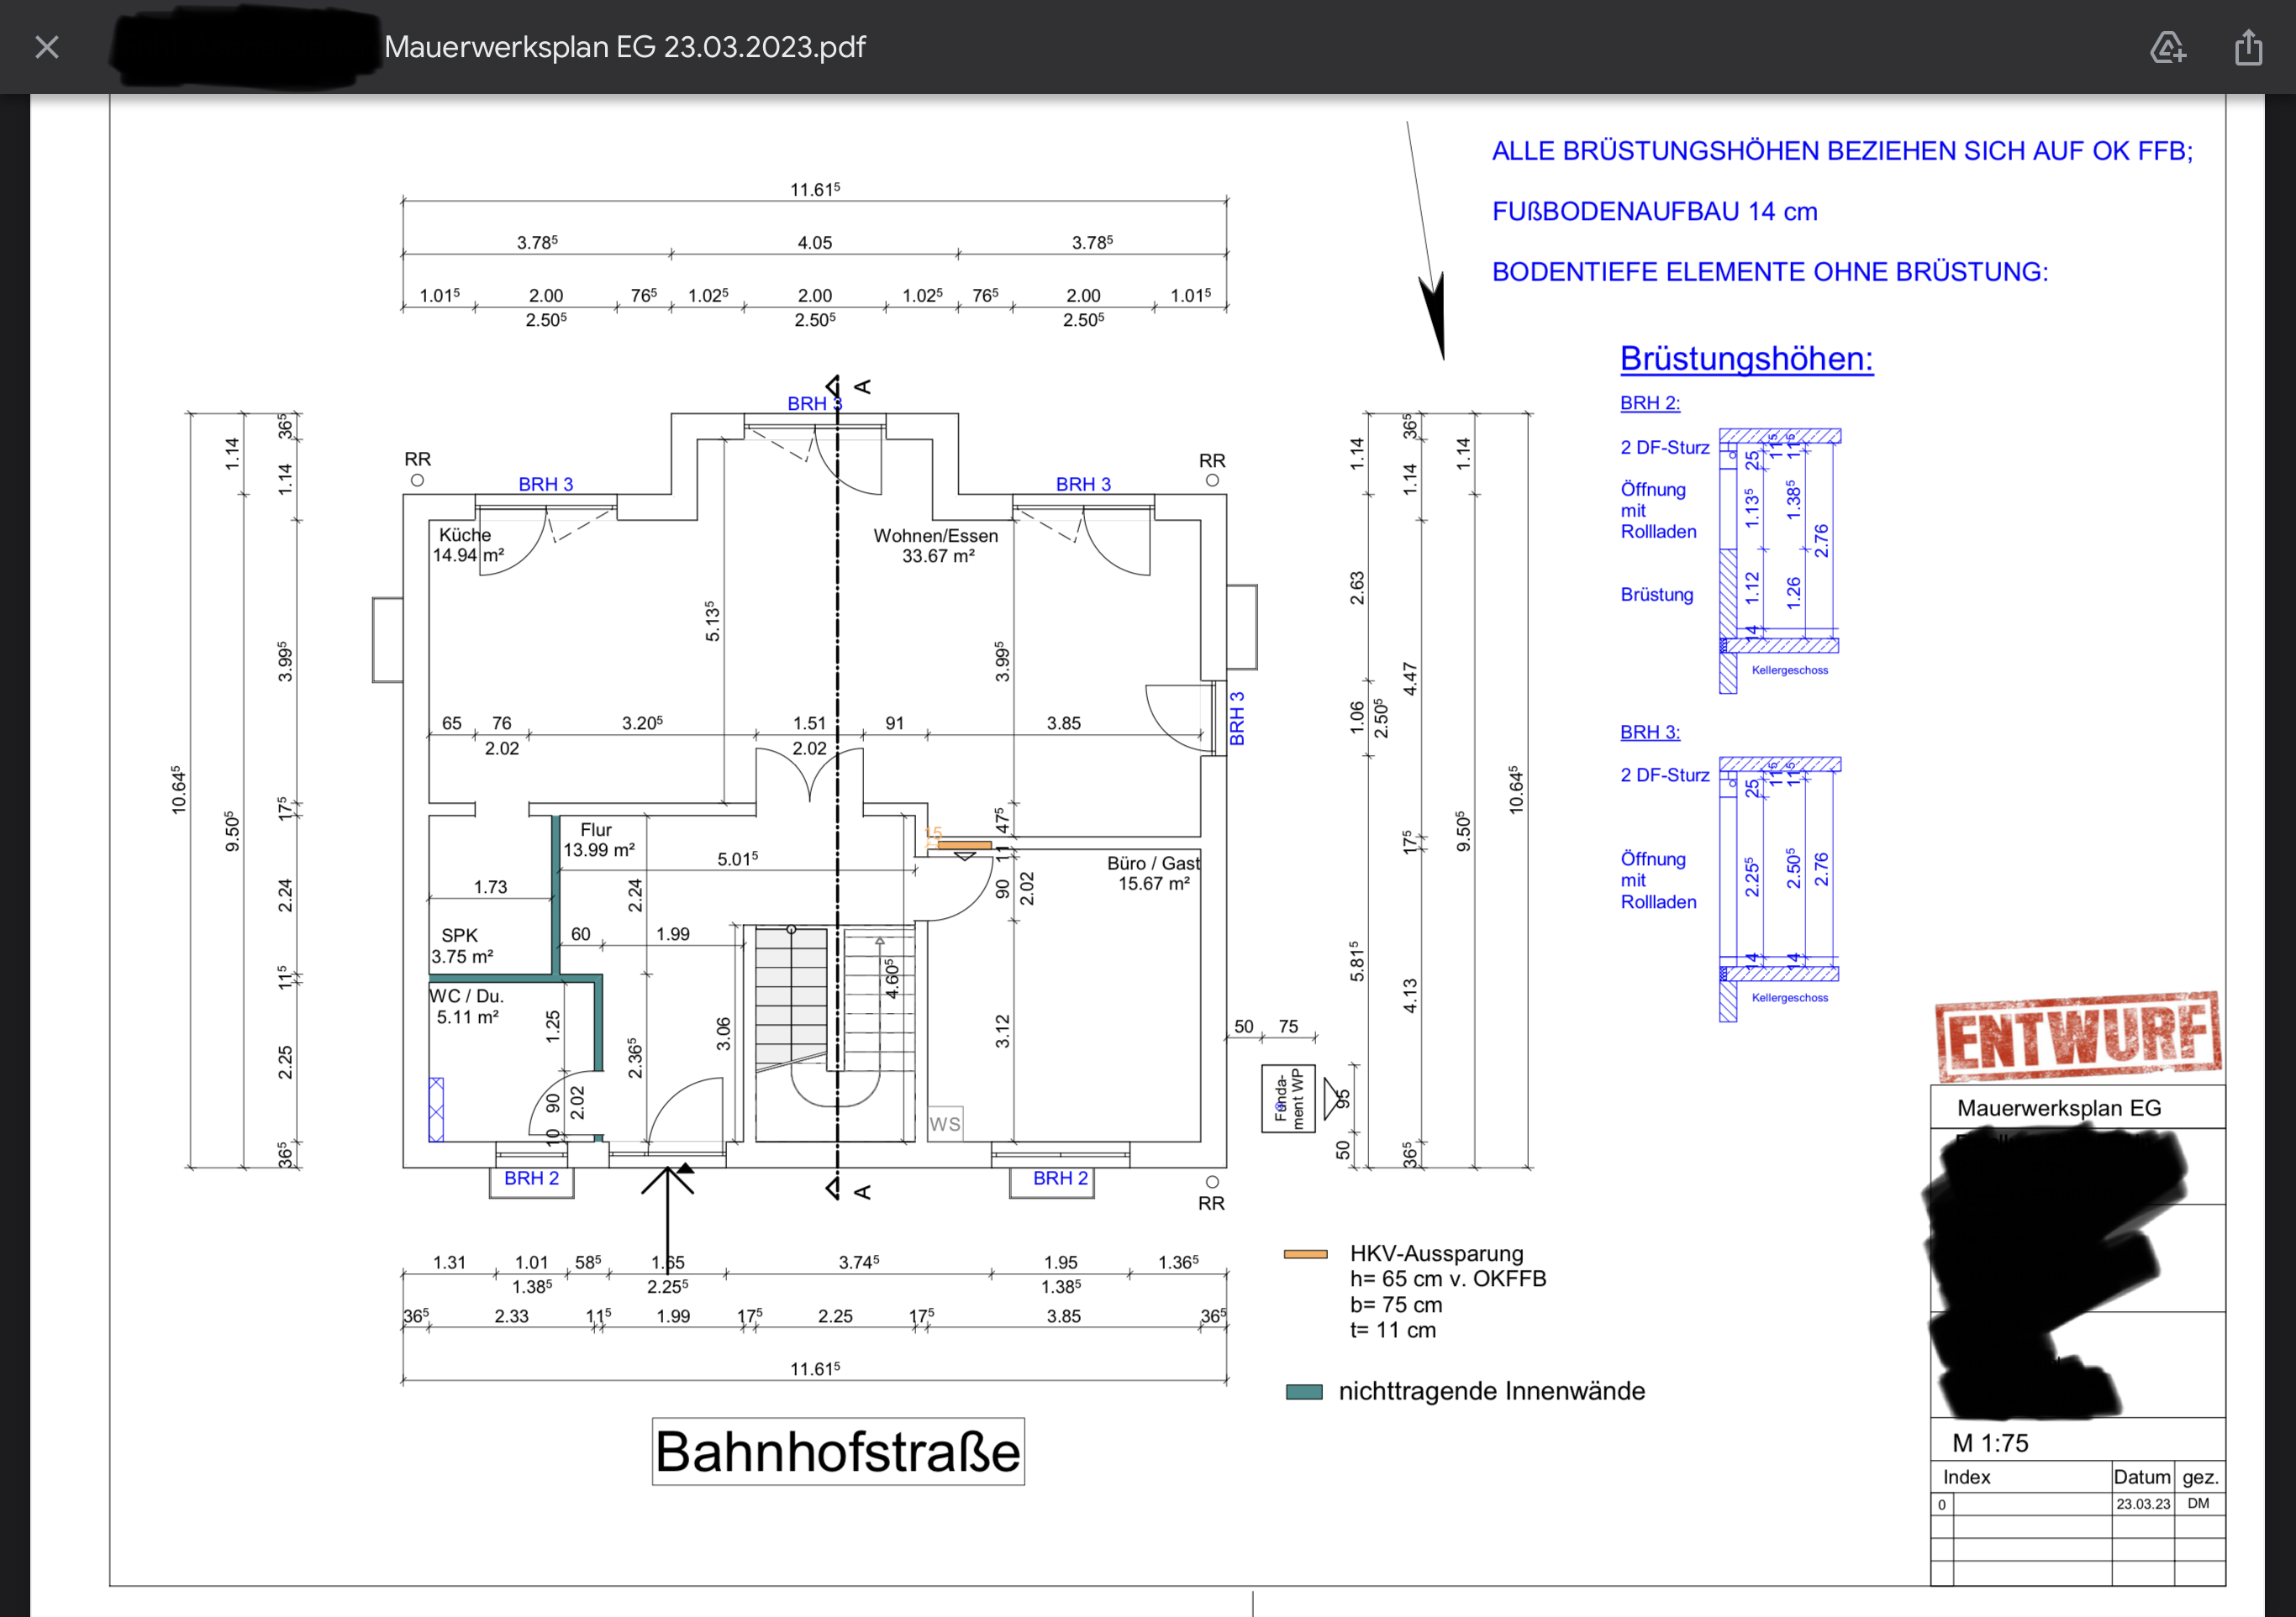Tap the note 'FUßBODENAUFBAU 14 cm'
Viewport: 2296px width, 1617px height.
pos(1654,212)
